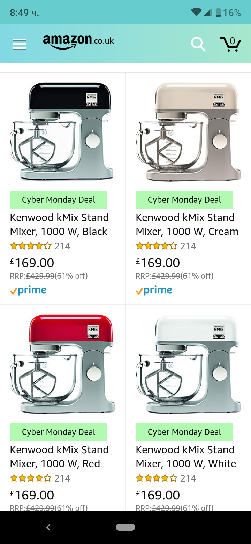Open the white Kenwood kMix mixer image

(x=188, y=364)
